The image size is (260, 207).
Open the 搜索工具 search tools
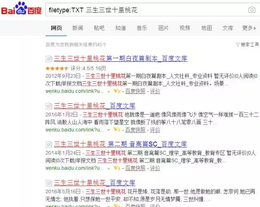249,44
